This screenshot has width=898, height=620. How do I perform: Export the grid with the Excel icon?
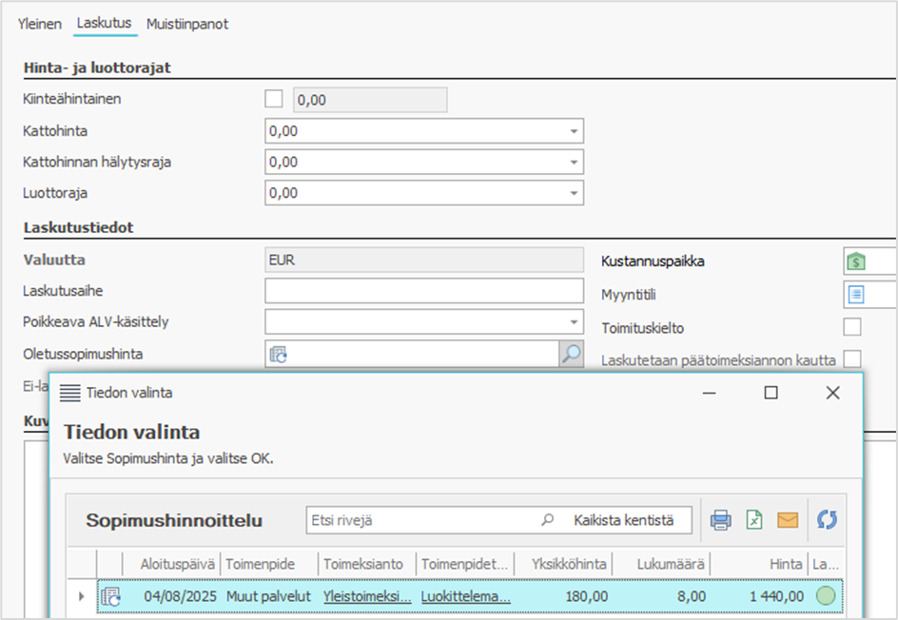point(753,520)
